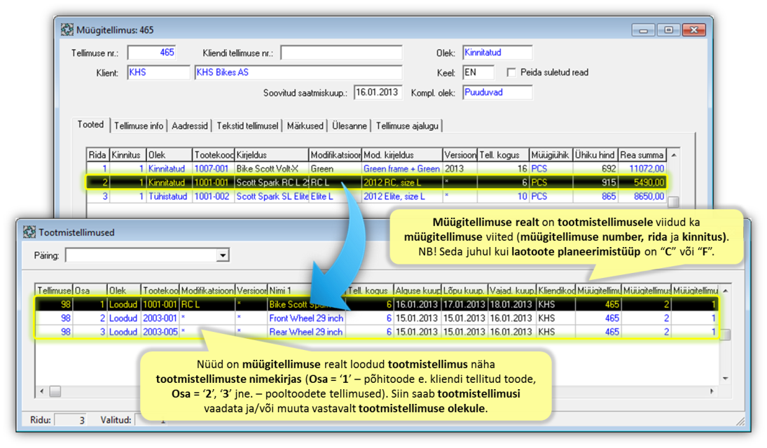The width and height of the screenshot is (767, 448).
Task: Open the Tellimuse info tab
Action: point(139,126)
